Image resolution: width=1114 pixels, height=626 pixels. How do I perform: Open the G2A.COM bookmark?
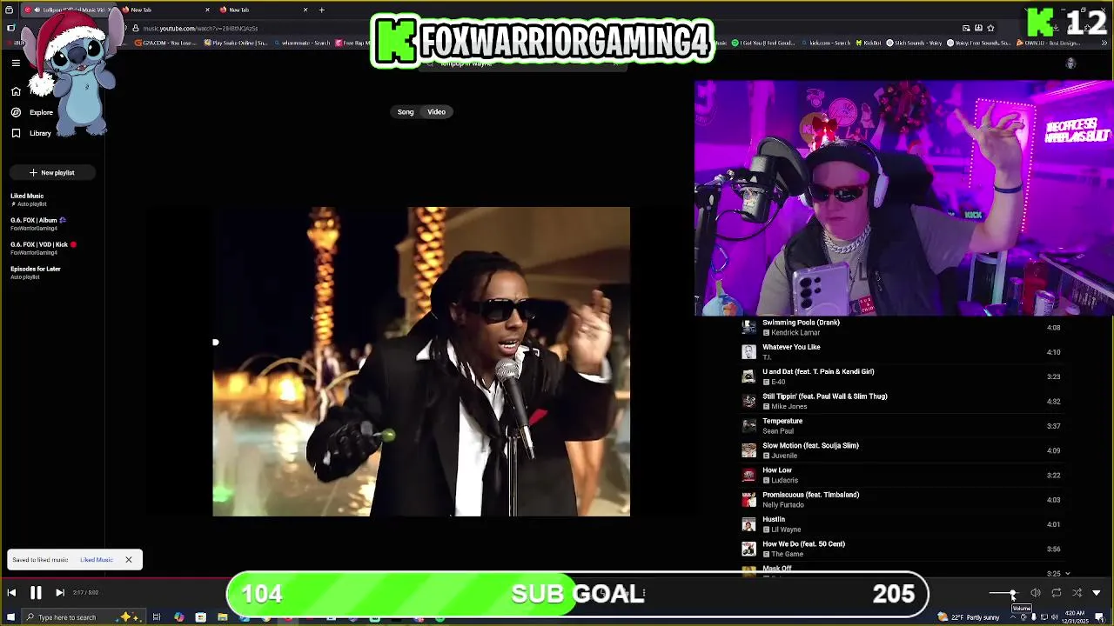point(165,43)
